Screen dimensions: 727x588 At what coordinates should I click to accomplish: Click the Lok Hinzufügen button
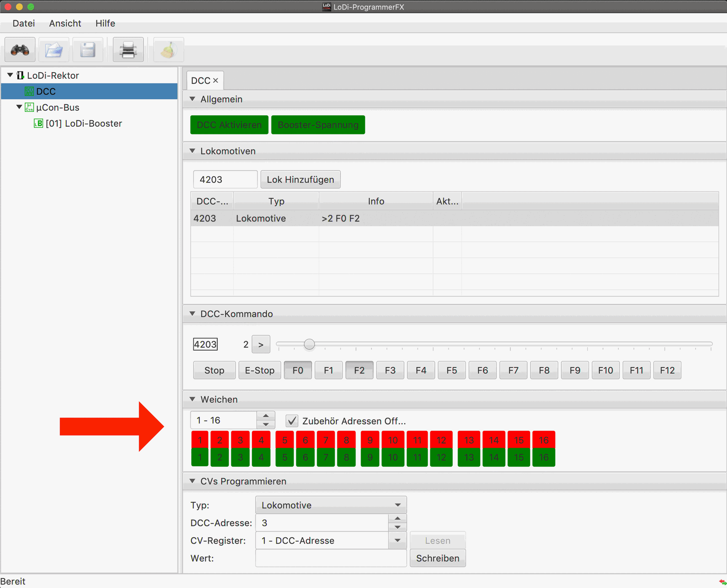coord(300,179)
